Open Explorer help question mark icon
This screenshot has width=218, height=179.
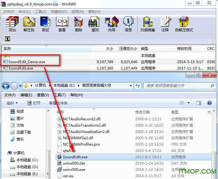209,103
